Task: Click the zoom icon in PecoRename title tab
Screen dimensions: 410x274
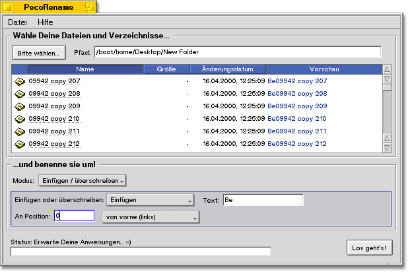Action: 90,7
